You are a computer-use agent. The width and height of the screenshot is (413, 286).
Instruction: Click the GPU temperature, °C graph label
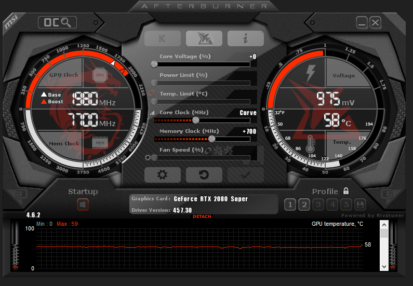coord(337,224)
